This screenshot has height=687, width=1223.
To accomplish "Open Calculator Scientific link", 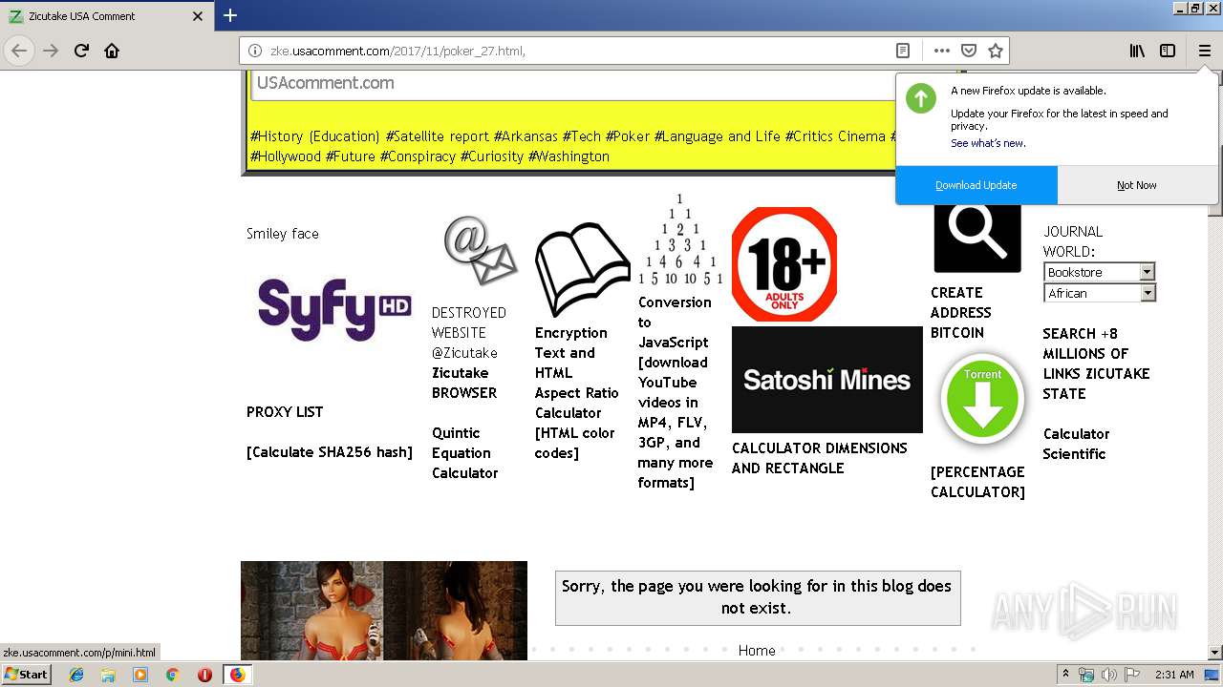I will tap(1076, 444).
